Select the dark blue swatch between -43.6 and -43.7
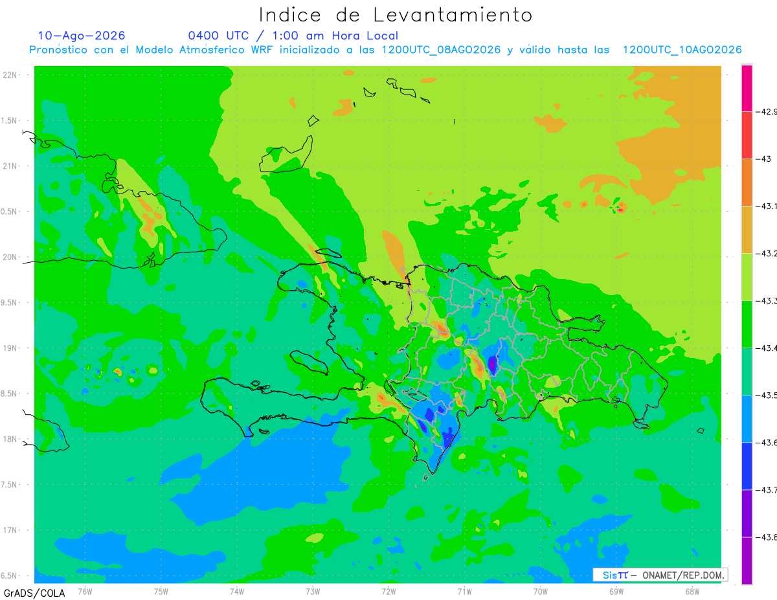Viewport: 777px width, 600px height. tap(747, 465)
